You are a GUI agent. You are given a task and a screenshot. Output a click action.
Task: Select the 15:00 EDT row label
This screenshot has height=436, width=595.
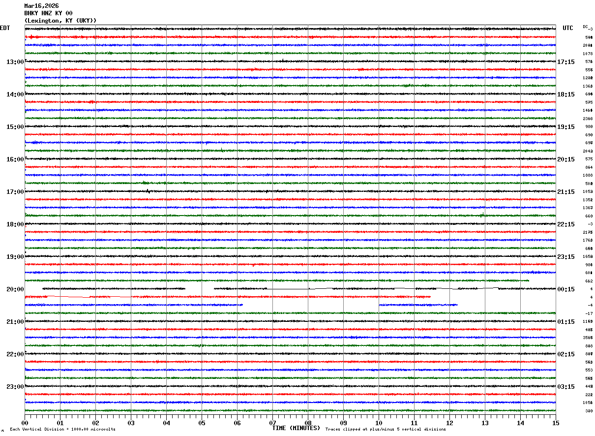tap(15, 127)
